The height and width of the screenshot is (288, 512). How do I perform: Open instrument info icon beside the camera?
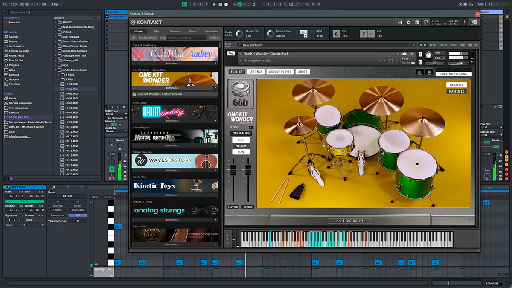click(412, 54)
